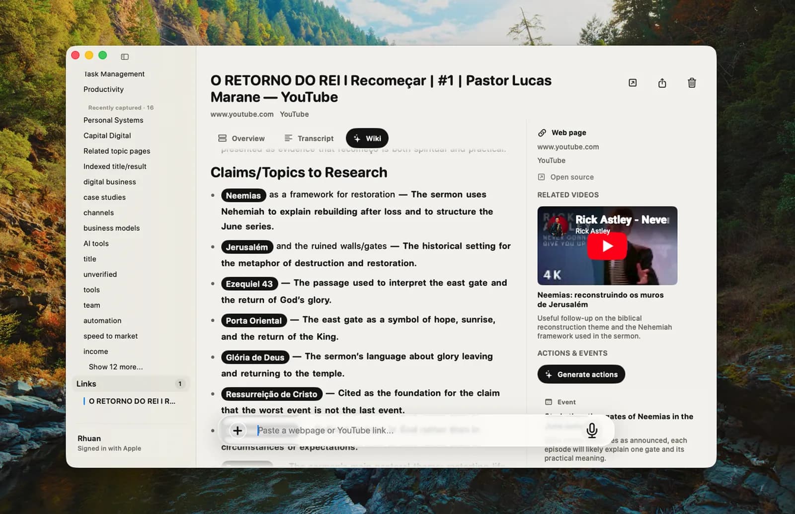Click the Porta Oriental wiki tag
This screenshot has height=514, width=795.
coord(254,320)
